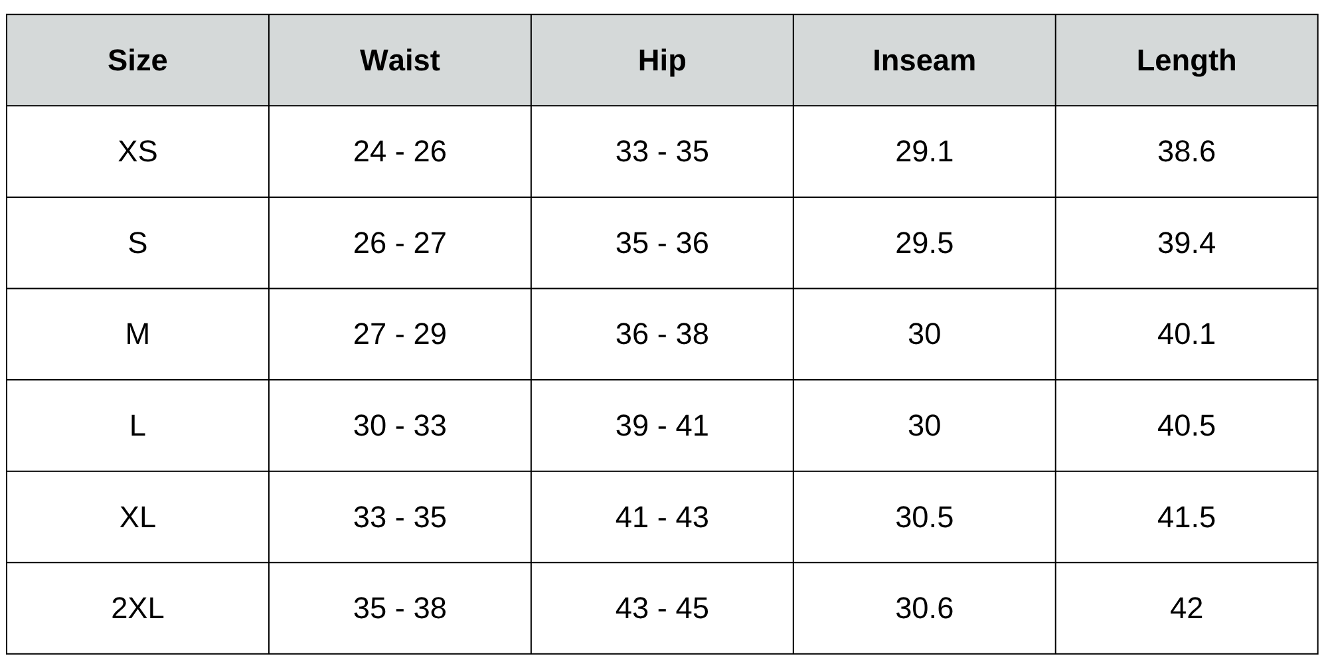The image size is (1328, 664).
Task: Click the Inseam column header
Action: tap(924, 60)
